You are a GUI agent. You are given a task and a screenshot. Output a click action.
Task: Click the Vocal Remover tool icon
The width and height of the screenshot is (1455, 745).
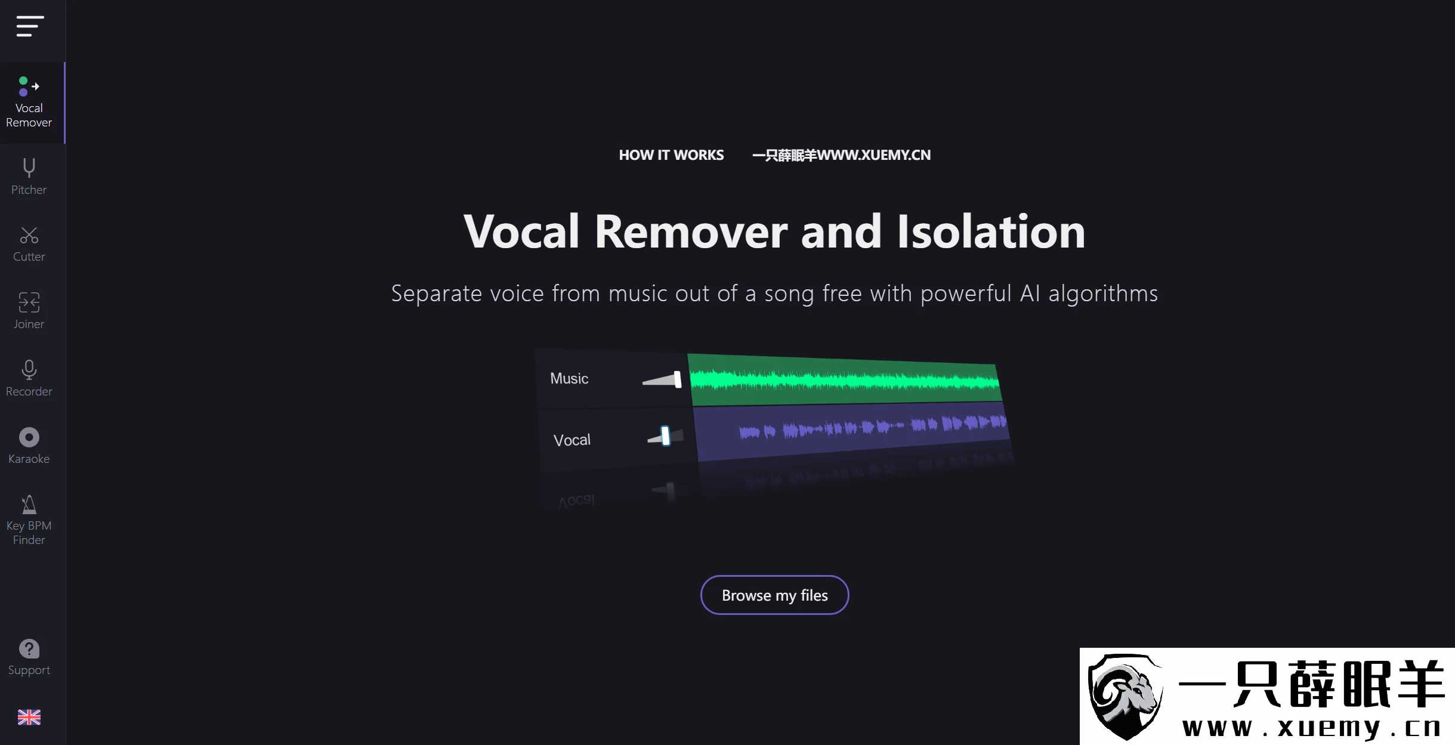point(29,100)
